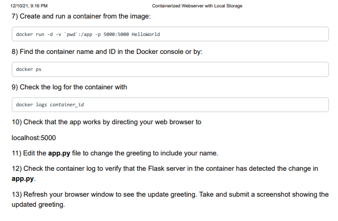Click the step 10 text about checking the app
This screenshot has width=338, height=221.
coord(106,122)
